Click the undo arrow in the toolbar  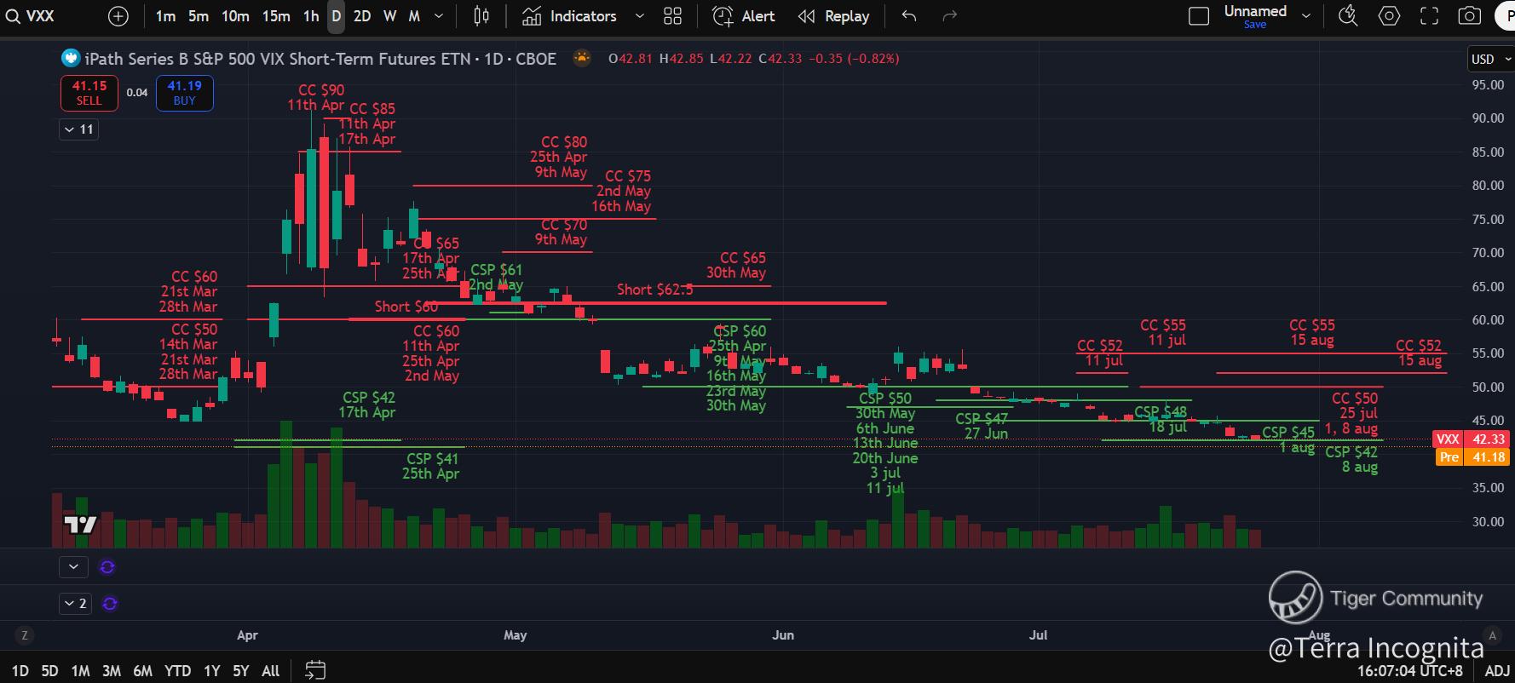click(x=909, y=16)
